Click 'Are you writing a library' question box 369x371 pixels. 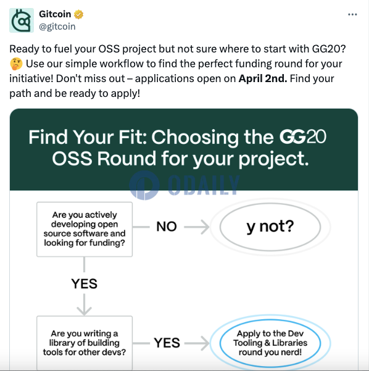[85, 343]
